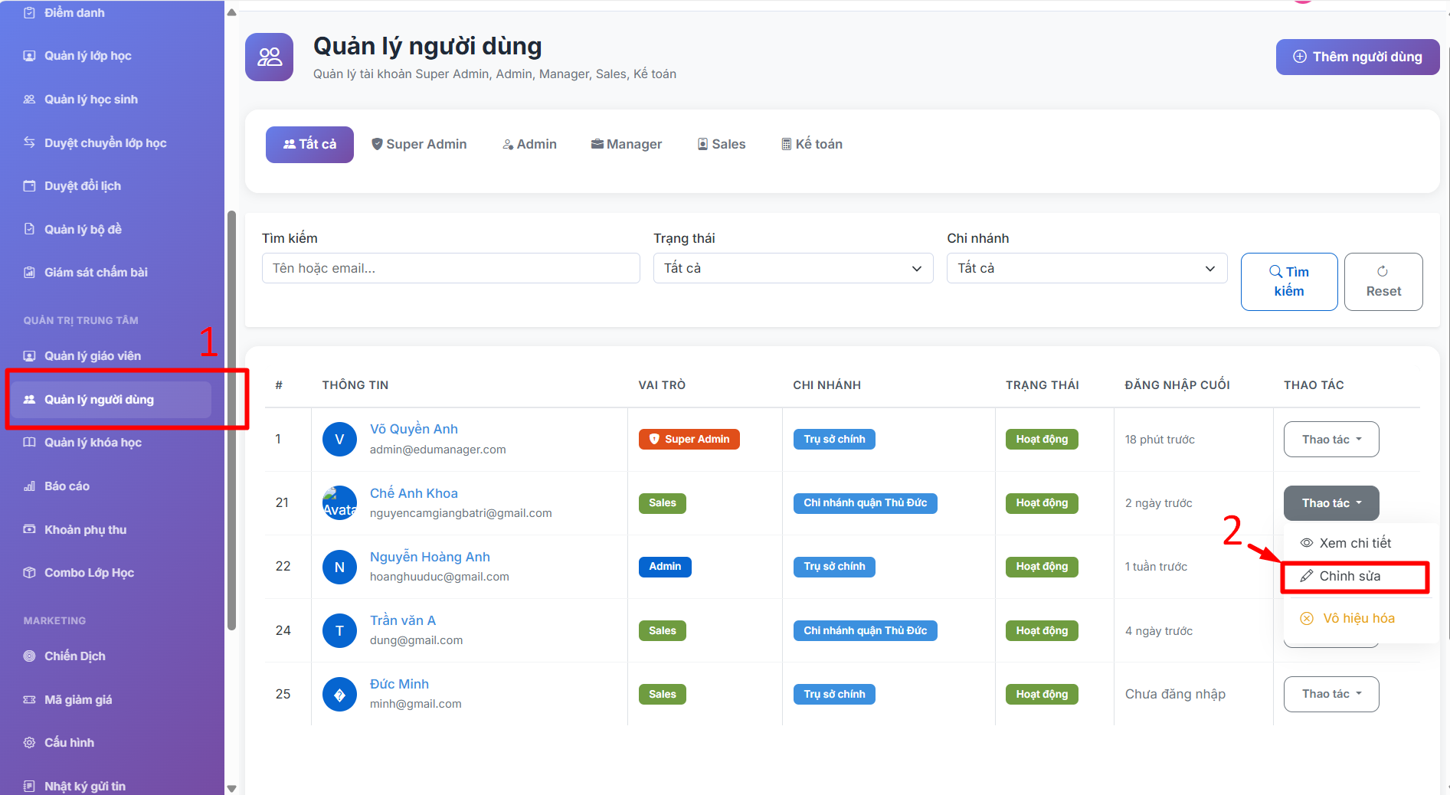Open Thao tác dropdown for Đức Minh

pos(1331,694)
